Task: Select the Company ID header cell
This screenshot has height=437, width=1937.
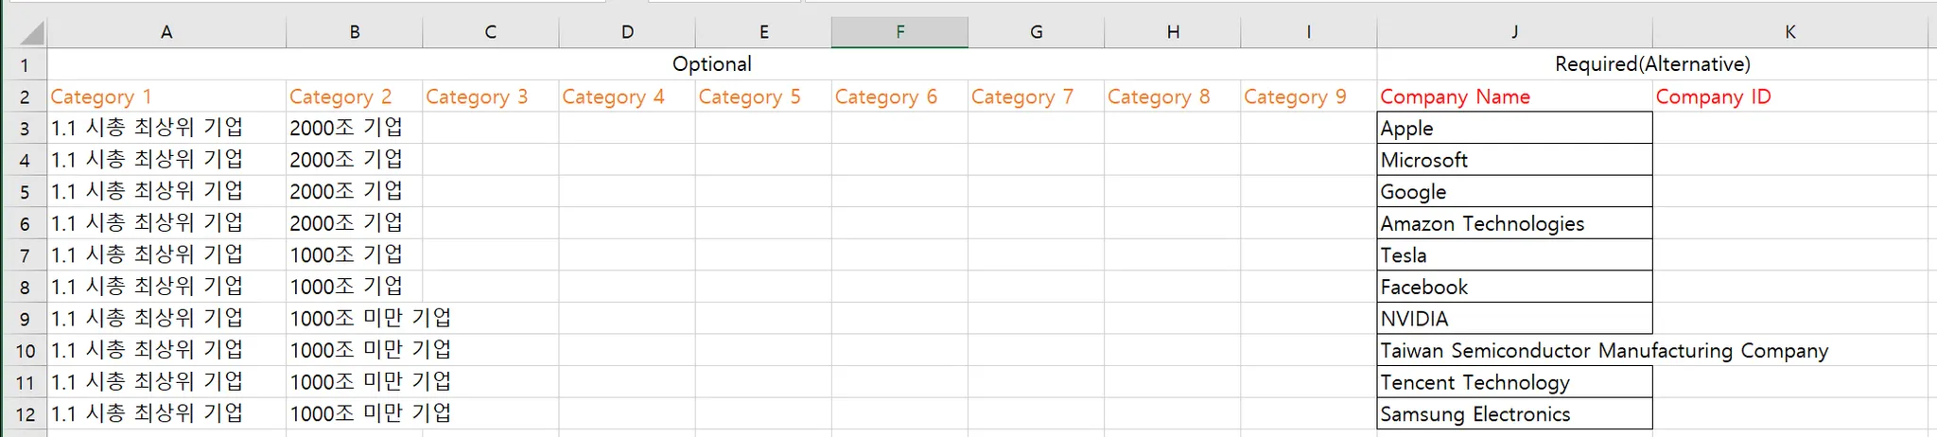Action: tap(1789, 96)
